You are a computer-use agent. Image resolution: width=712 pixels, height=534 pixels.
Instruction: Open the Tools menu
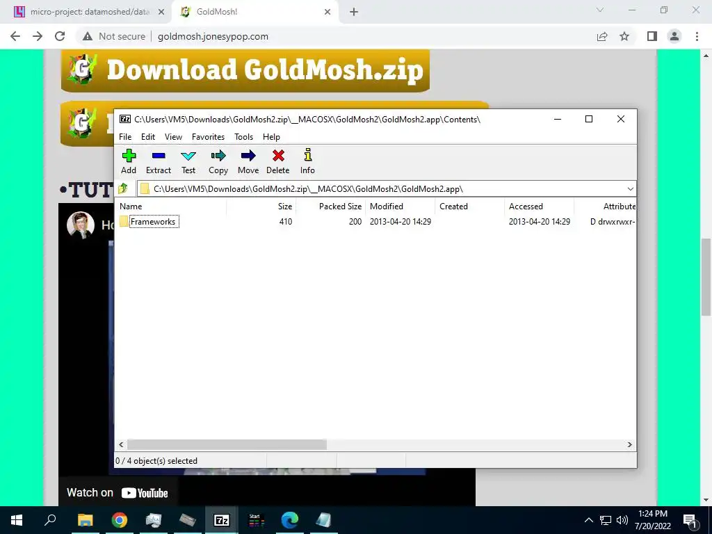tap(243, 137)
